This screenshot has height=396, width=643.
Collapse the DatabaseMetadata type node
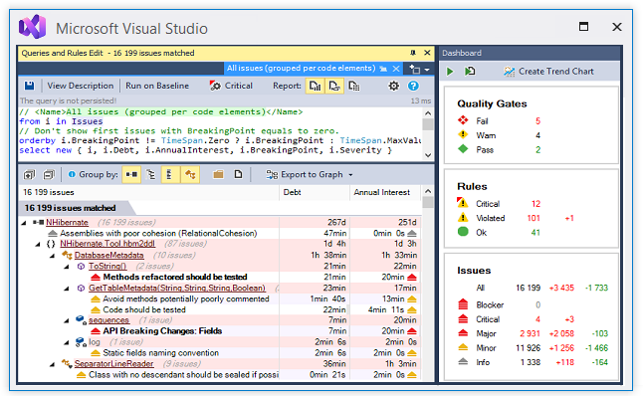tap(52, 256)
